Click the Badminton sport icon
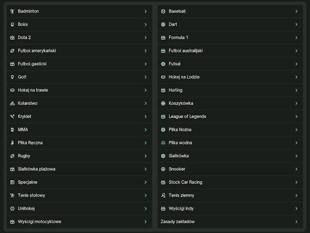The height and width of the screenshot is (233, 310). (12, 11)
